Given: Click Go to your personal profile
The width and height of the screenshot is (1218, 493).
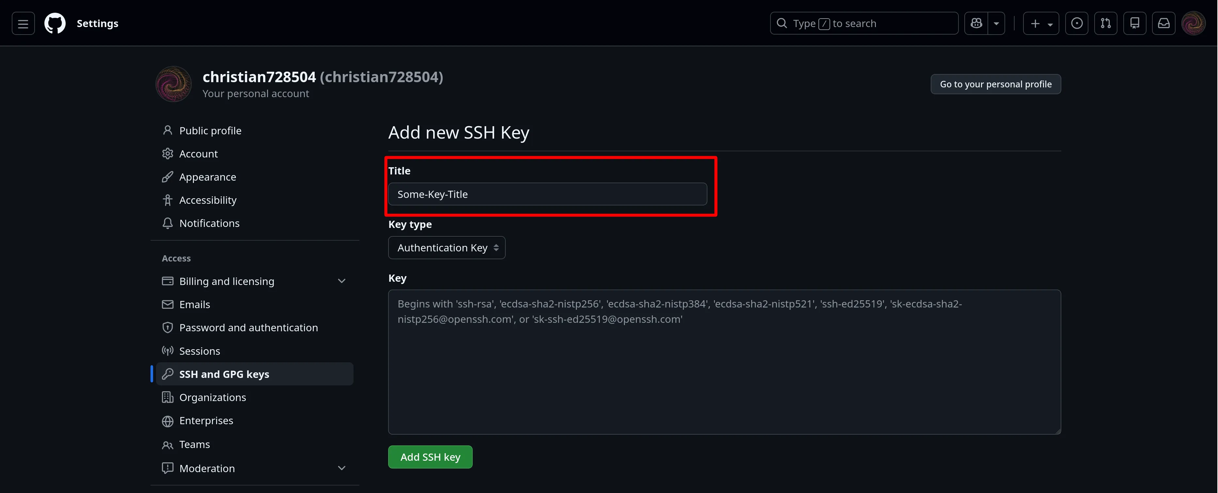Looking at the screenshot, I should click(995, 84).
